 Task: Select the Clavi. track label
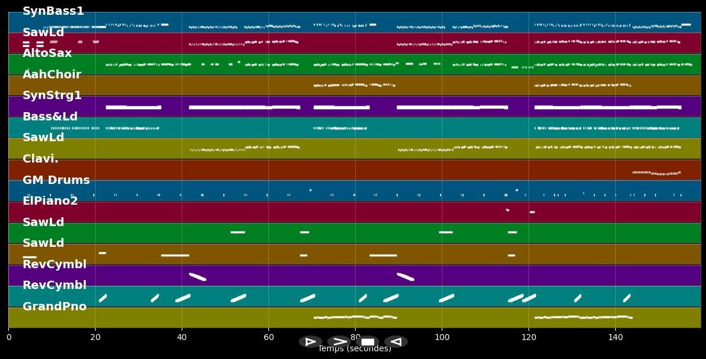click(x=40, y=159)
